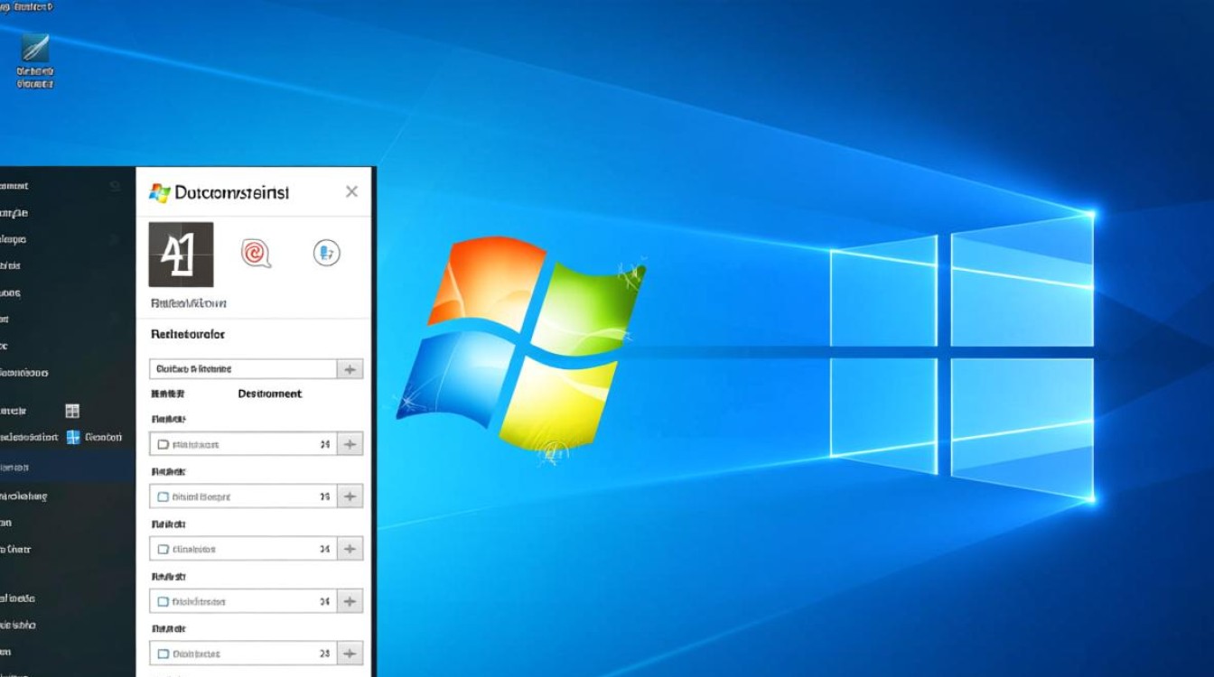Tick the checkbox in the bottom row marked 28
This screenshot has height=677, width=1214.
163,654
